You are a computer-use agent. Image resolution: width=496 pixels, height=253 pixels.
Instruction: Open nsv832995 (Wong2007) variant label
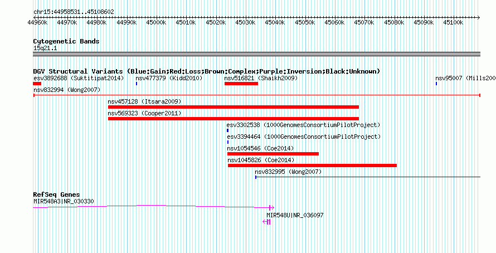pos(288,172)
